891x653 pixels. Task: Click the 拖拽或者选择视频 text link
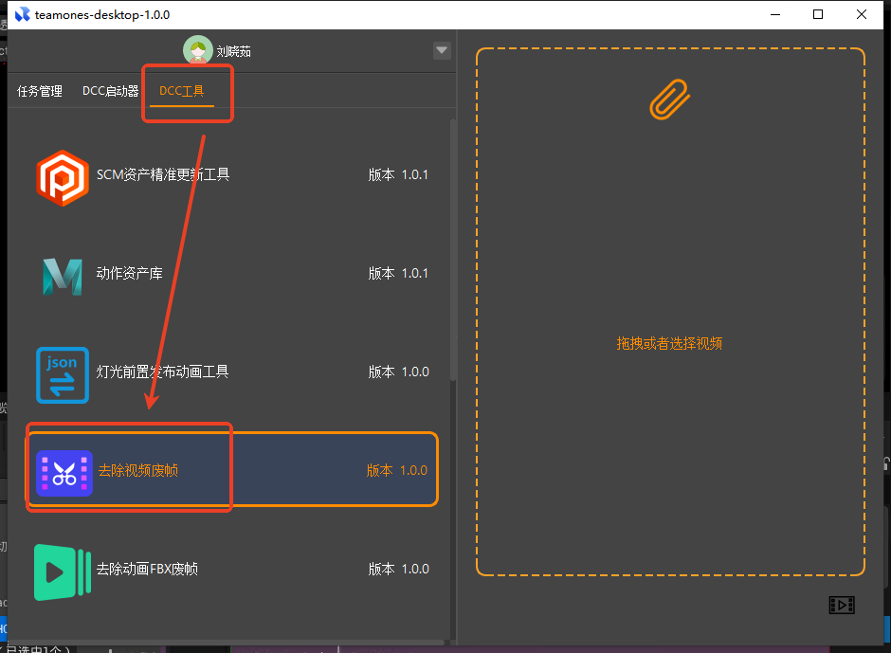[x=669, y=343]
